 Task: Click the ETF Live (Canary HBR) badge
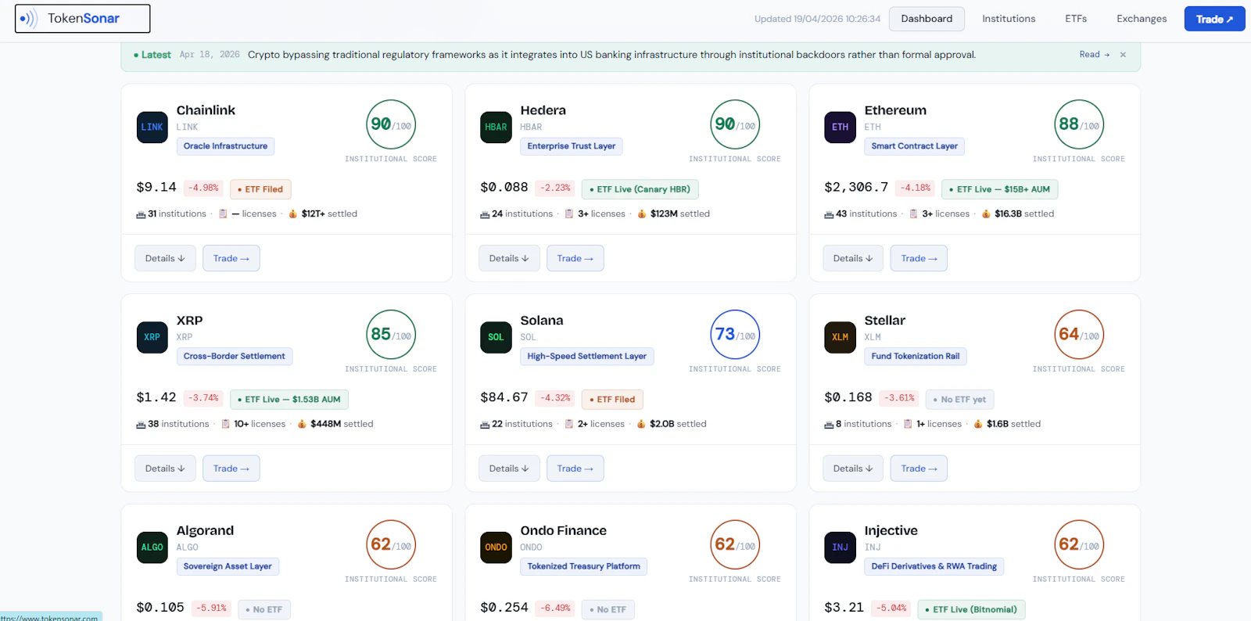point(640,189)
